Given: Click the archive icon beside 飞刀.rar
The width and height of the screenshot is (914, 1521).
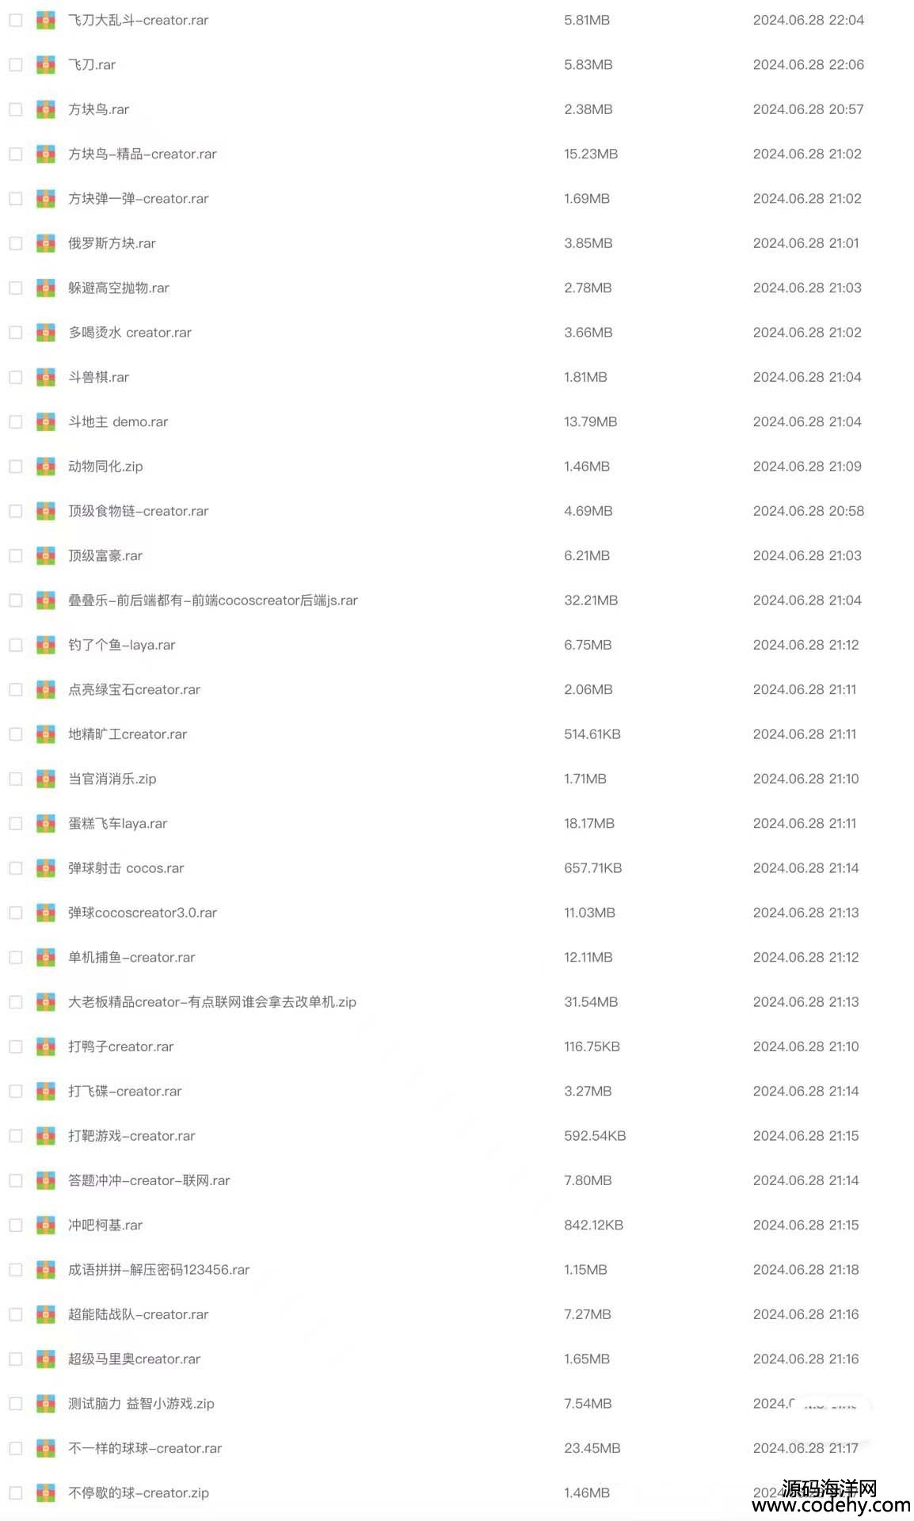Looking at the screenshot, I should coord(46,65).
